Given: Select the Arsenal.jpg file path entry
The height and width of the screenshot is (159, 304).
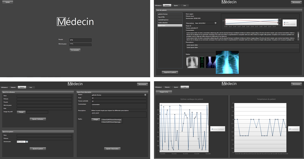Looking at the screenshot, I should (112, 120).
